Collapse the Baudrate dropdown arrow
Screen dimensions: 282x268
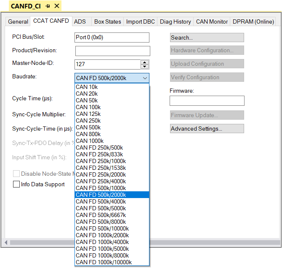(x=145, y=78)
